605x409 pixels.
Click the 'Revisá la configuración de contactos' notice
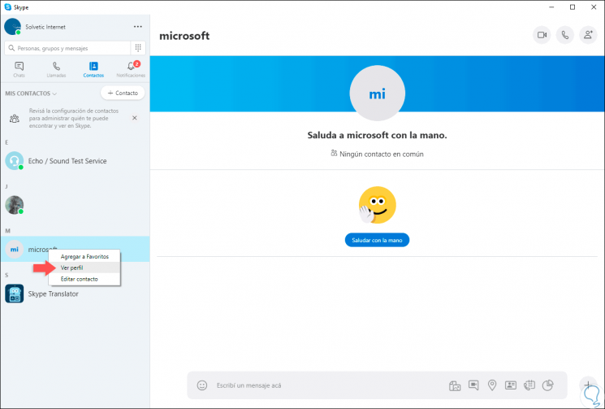(73, 118)
